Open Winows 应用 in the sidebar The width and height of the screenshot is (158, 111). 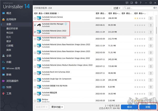(13, 68)
